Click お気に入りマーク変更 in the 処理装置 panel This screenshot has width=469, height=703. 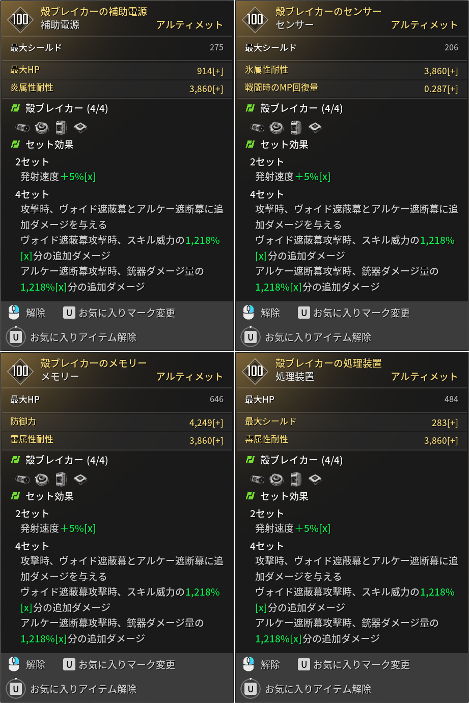click(x=362, y=665)
